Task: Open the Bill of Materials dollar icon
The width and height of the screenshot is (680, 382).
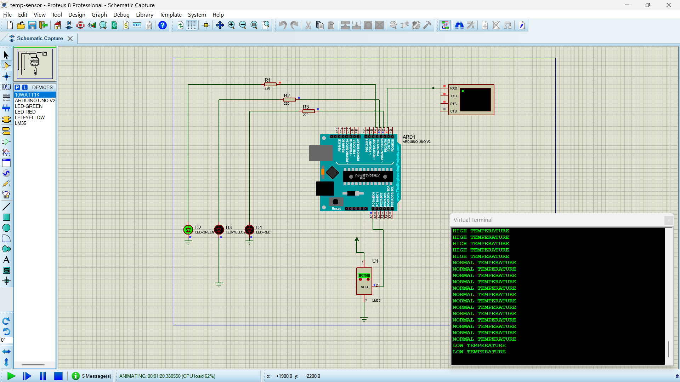Action: pyautogui.click(x=126, y=25)
